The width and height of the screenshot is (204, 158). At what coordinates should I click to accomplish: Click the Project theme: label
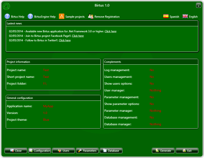[17, 120]
